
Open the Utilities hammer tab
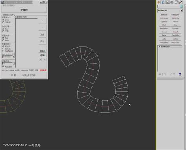[181, 2]
